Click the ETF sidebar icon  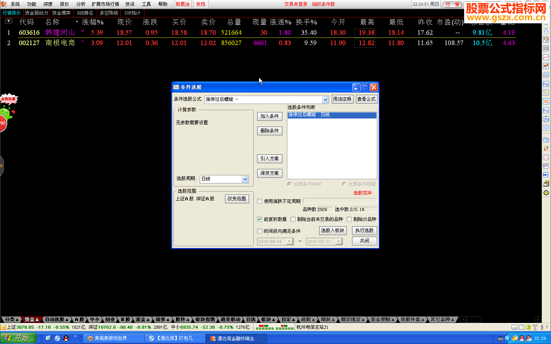pos(546,166)
